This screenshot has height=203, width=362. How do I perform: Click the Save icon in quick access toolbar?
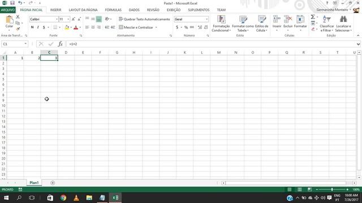[12, 3]
